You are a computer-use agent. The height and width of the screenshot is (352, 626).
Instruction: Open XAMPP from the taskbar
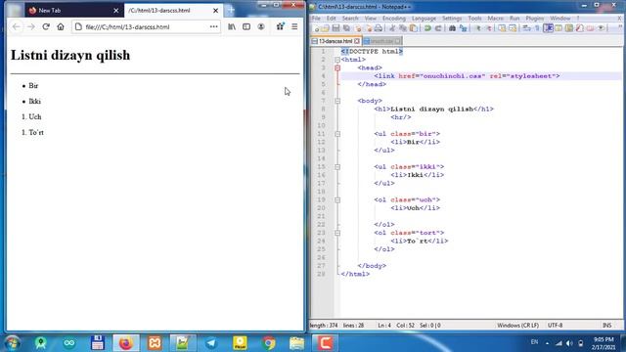[x=155, y=343]
